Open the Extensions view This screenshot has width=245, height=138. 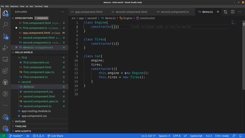pyautogui.click(x=5, y=71)
